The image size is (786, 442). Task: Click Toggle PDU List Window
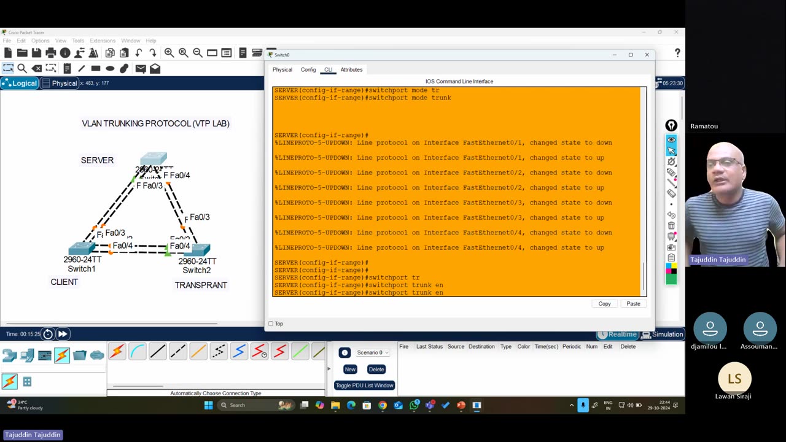(364, 385)
